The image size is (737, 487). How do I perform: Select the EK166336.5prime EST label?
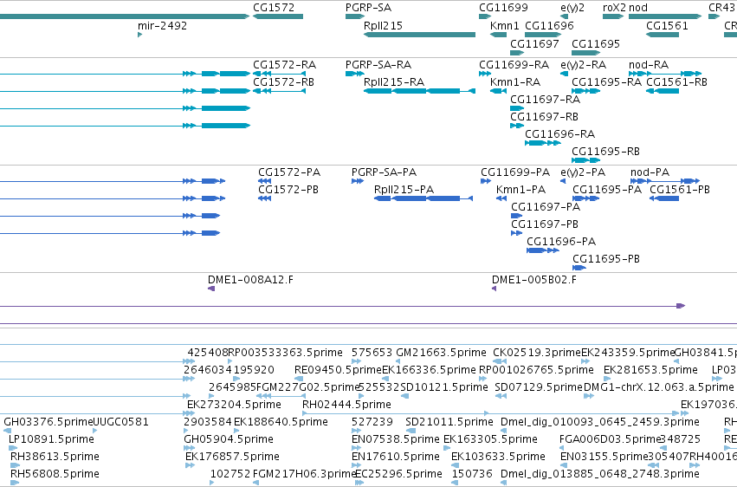coord(430,370)
